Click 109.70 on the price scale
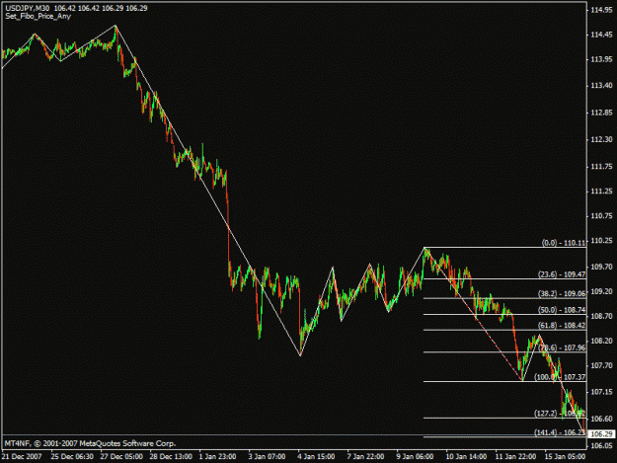Image resolution: width=617 pixels, height=463 pixels. point(601,267)
